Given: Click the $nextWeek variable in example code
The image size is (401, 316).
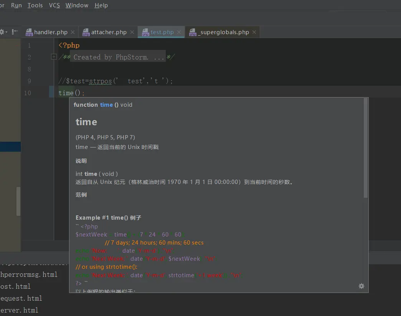Looking at the screenshot, I should tap(91, 234).
